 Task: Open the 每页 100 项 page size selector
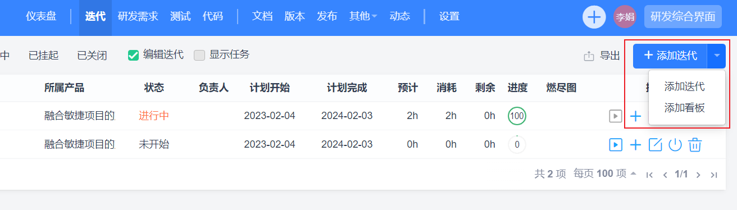tap(605, 174)
